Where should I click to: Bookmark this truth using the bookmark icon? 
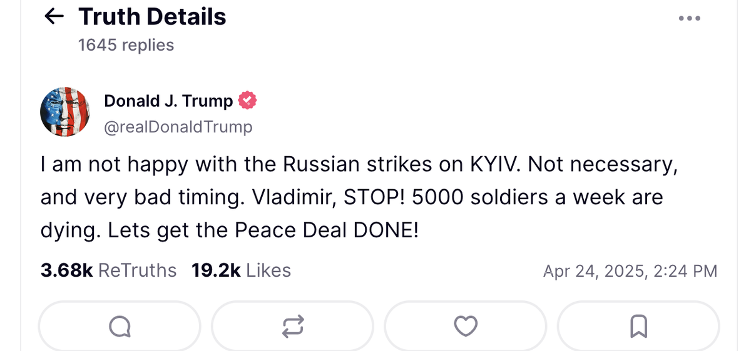(638, 325)
